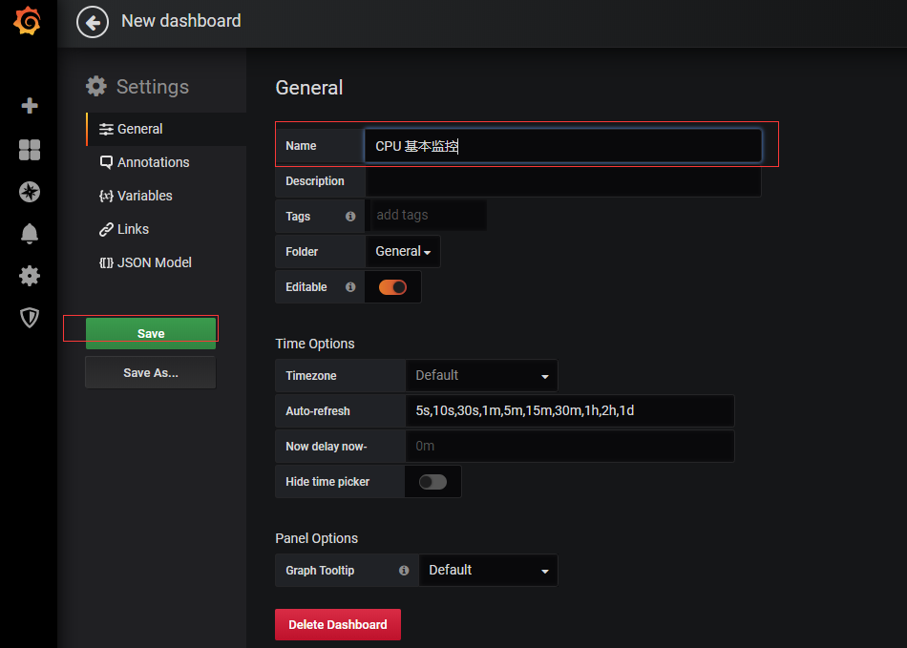Viewport: 907px width, 648px height.
Task: Toggle the Editable switch off
Action: (392, 287)
